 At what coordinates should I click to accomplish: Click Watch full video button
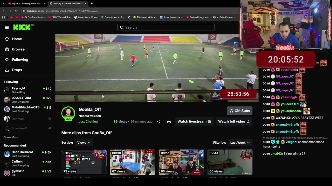(234, 121)
